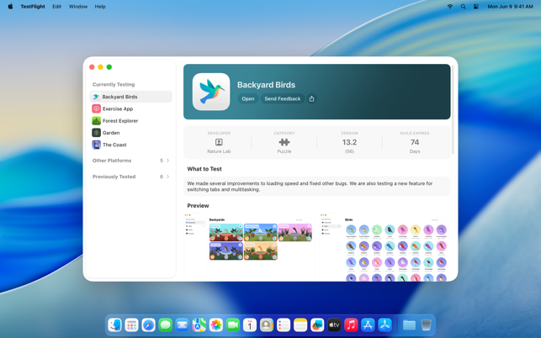The height and width of the screenshot is (338, 541).
Task: Open Notes from the Dock
Action: tap(300, 325)
